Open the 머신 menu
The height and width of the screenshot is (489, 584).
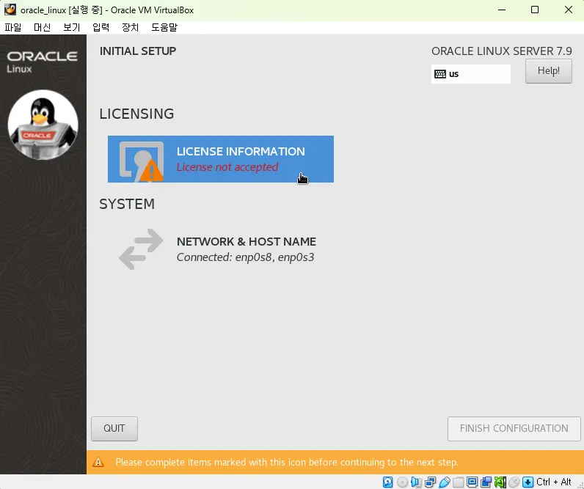42,27
